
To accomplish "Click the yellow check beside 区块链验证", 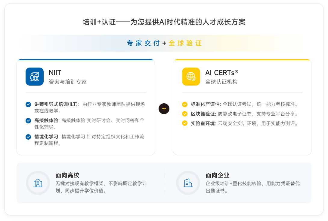I will (185, 114).
